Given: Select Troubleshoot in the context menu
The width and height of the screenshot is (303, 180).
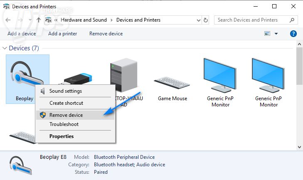Looking at the screenshot, I should tap(64, 124).
